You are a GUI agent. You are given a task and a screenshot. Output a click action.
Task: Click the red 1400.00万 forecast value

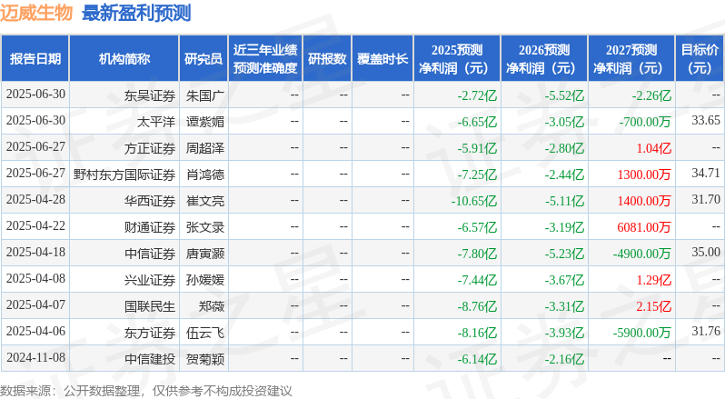pyautogui.click(x=644, y=201)
